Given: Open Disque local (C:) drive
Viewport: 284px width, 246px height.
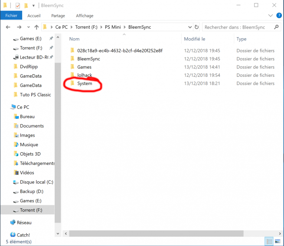Looking at the screenshot, I should (36, 182).
